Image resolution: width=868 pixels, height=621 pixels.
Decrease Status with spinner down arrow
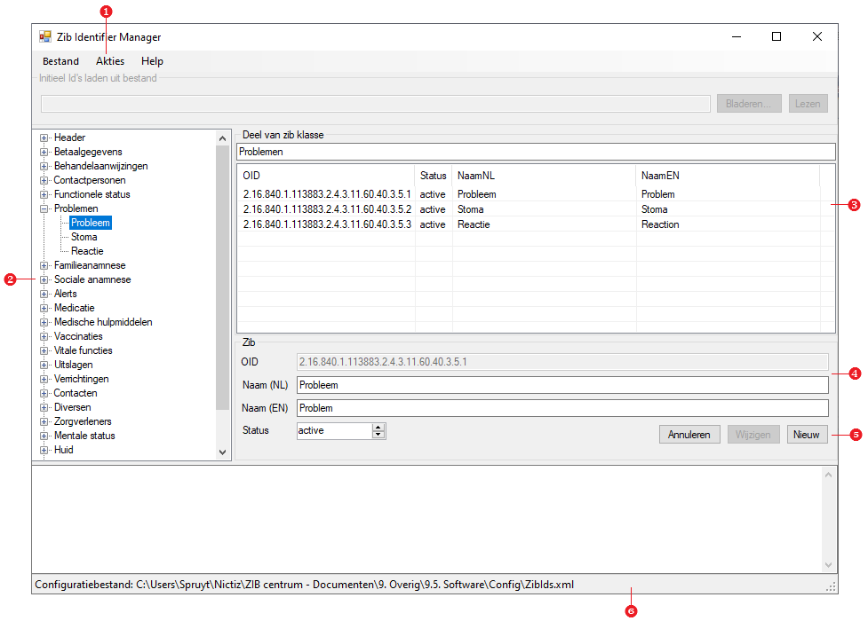coord(378,435)
